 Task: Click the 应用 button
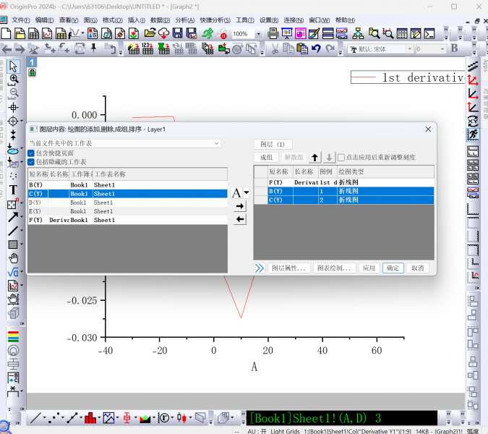coord(369,268)
